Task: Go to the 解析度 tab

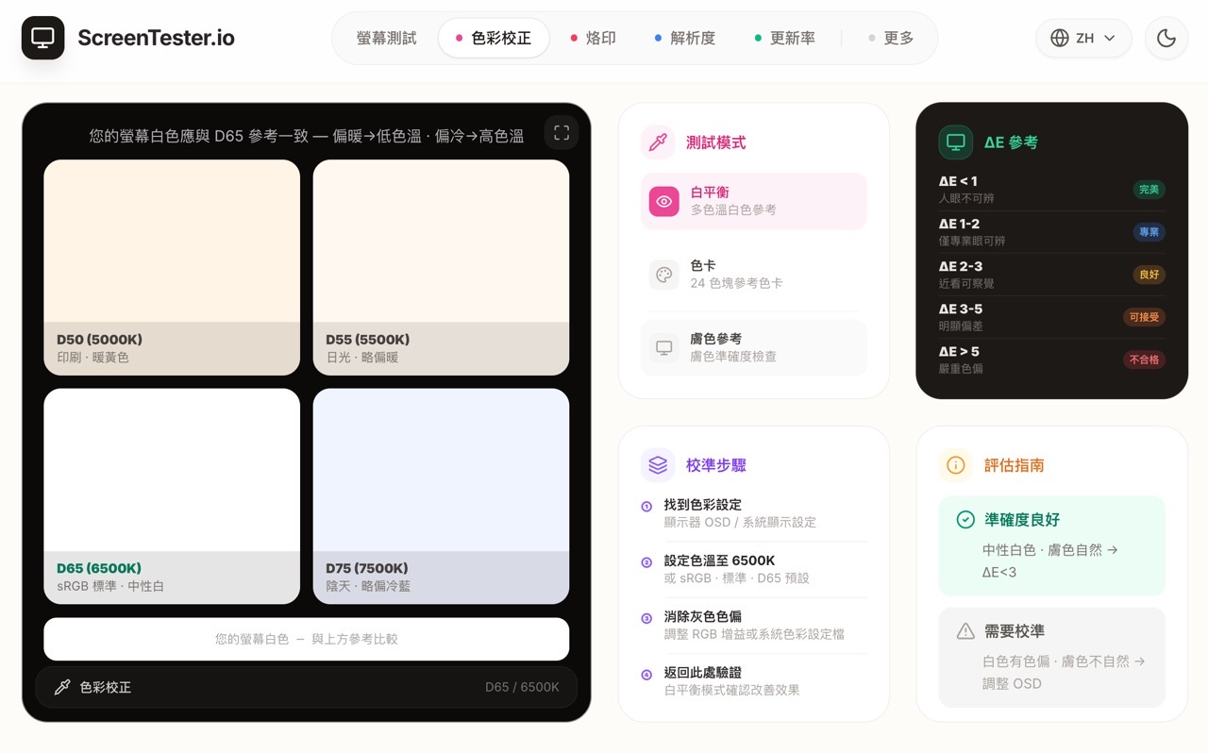Action: [x=685, y=38]
